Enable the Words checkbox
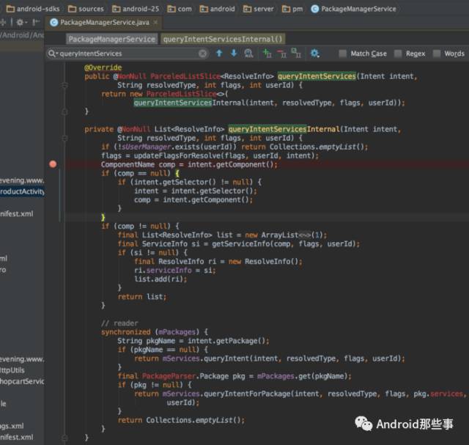The width and height of the screenshot is (469, 445). 437,54
